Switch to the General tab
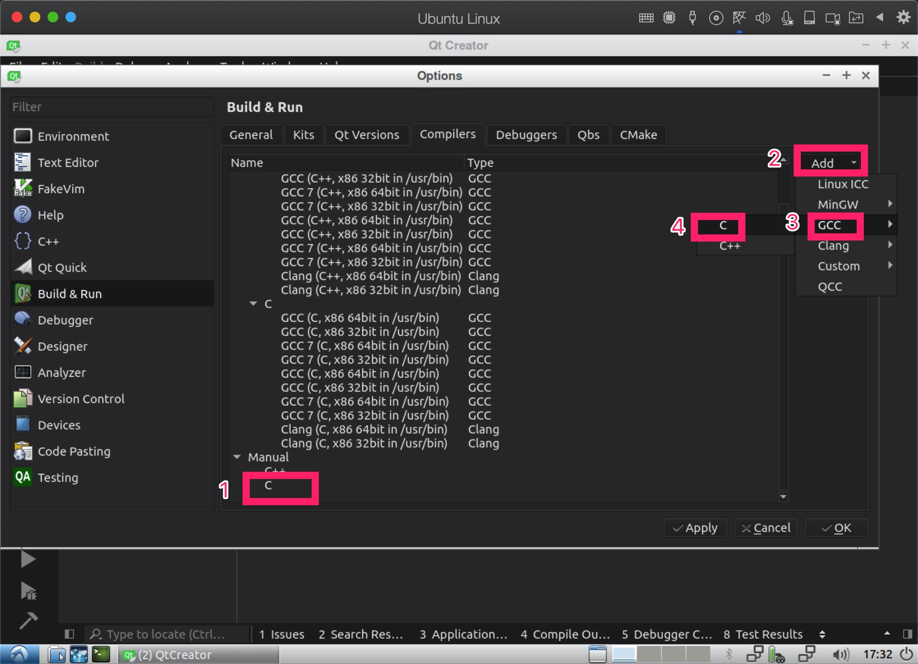 [x=251, y=134]
